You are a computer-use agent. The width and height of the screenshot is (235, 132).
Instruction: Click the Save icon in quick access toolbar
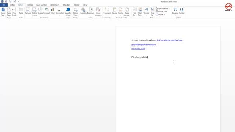click(6, 1)
